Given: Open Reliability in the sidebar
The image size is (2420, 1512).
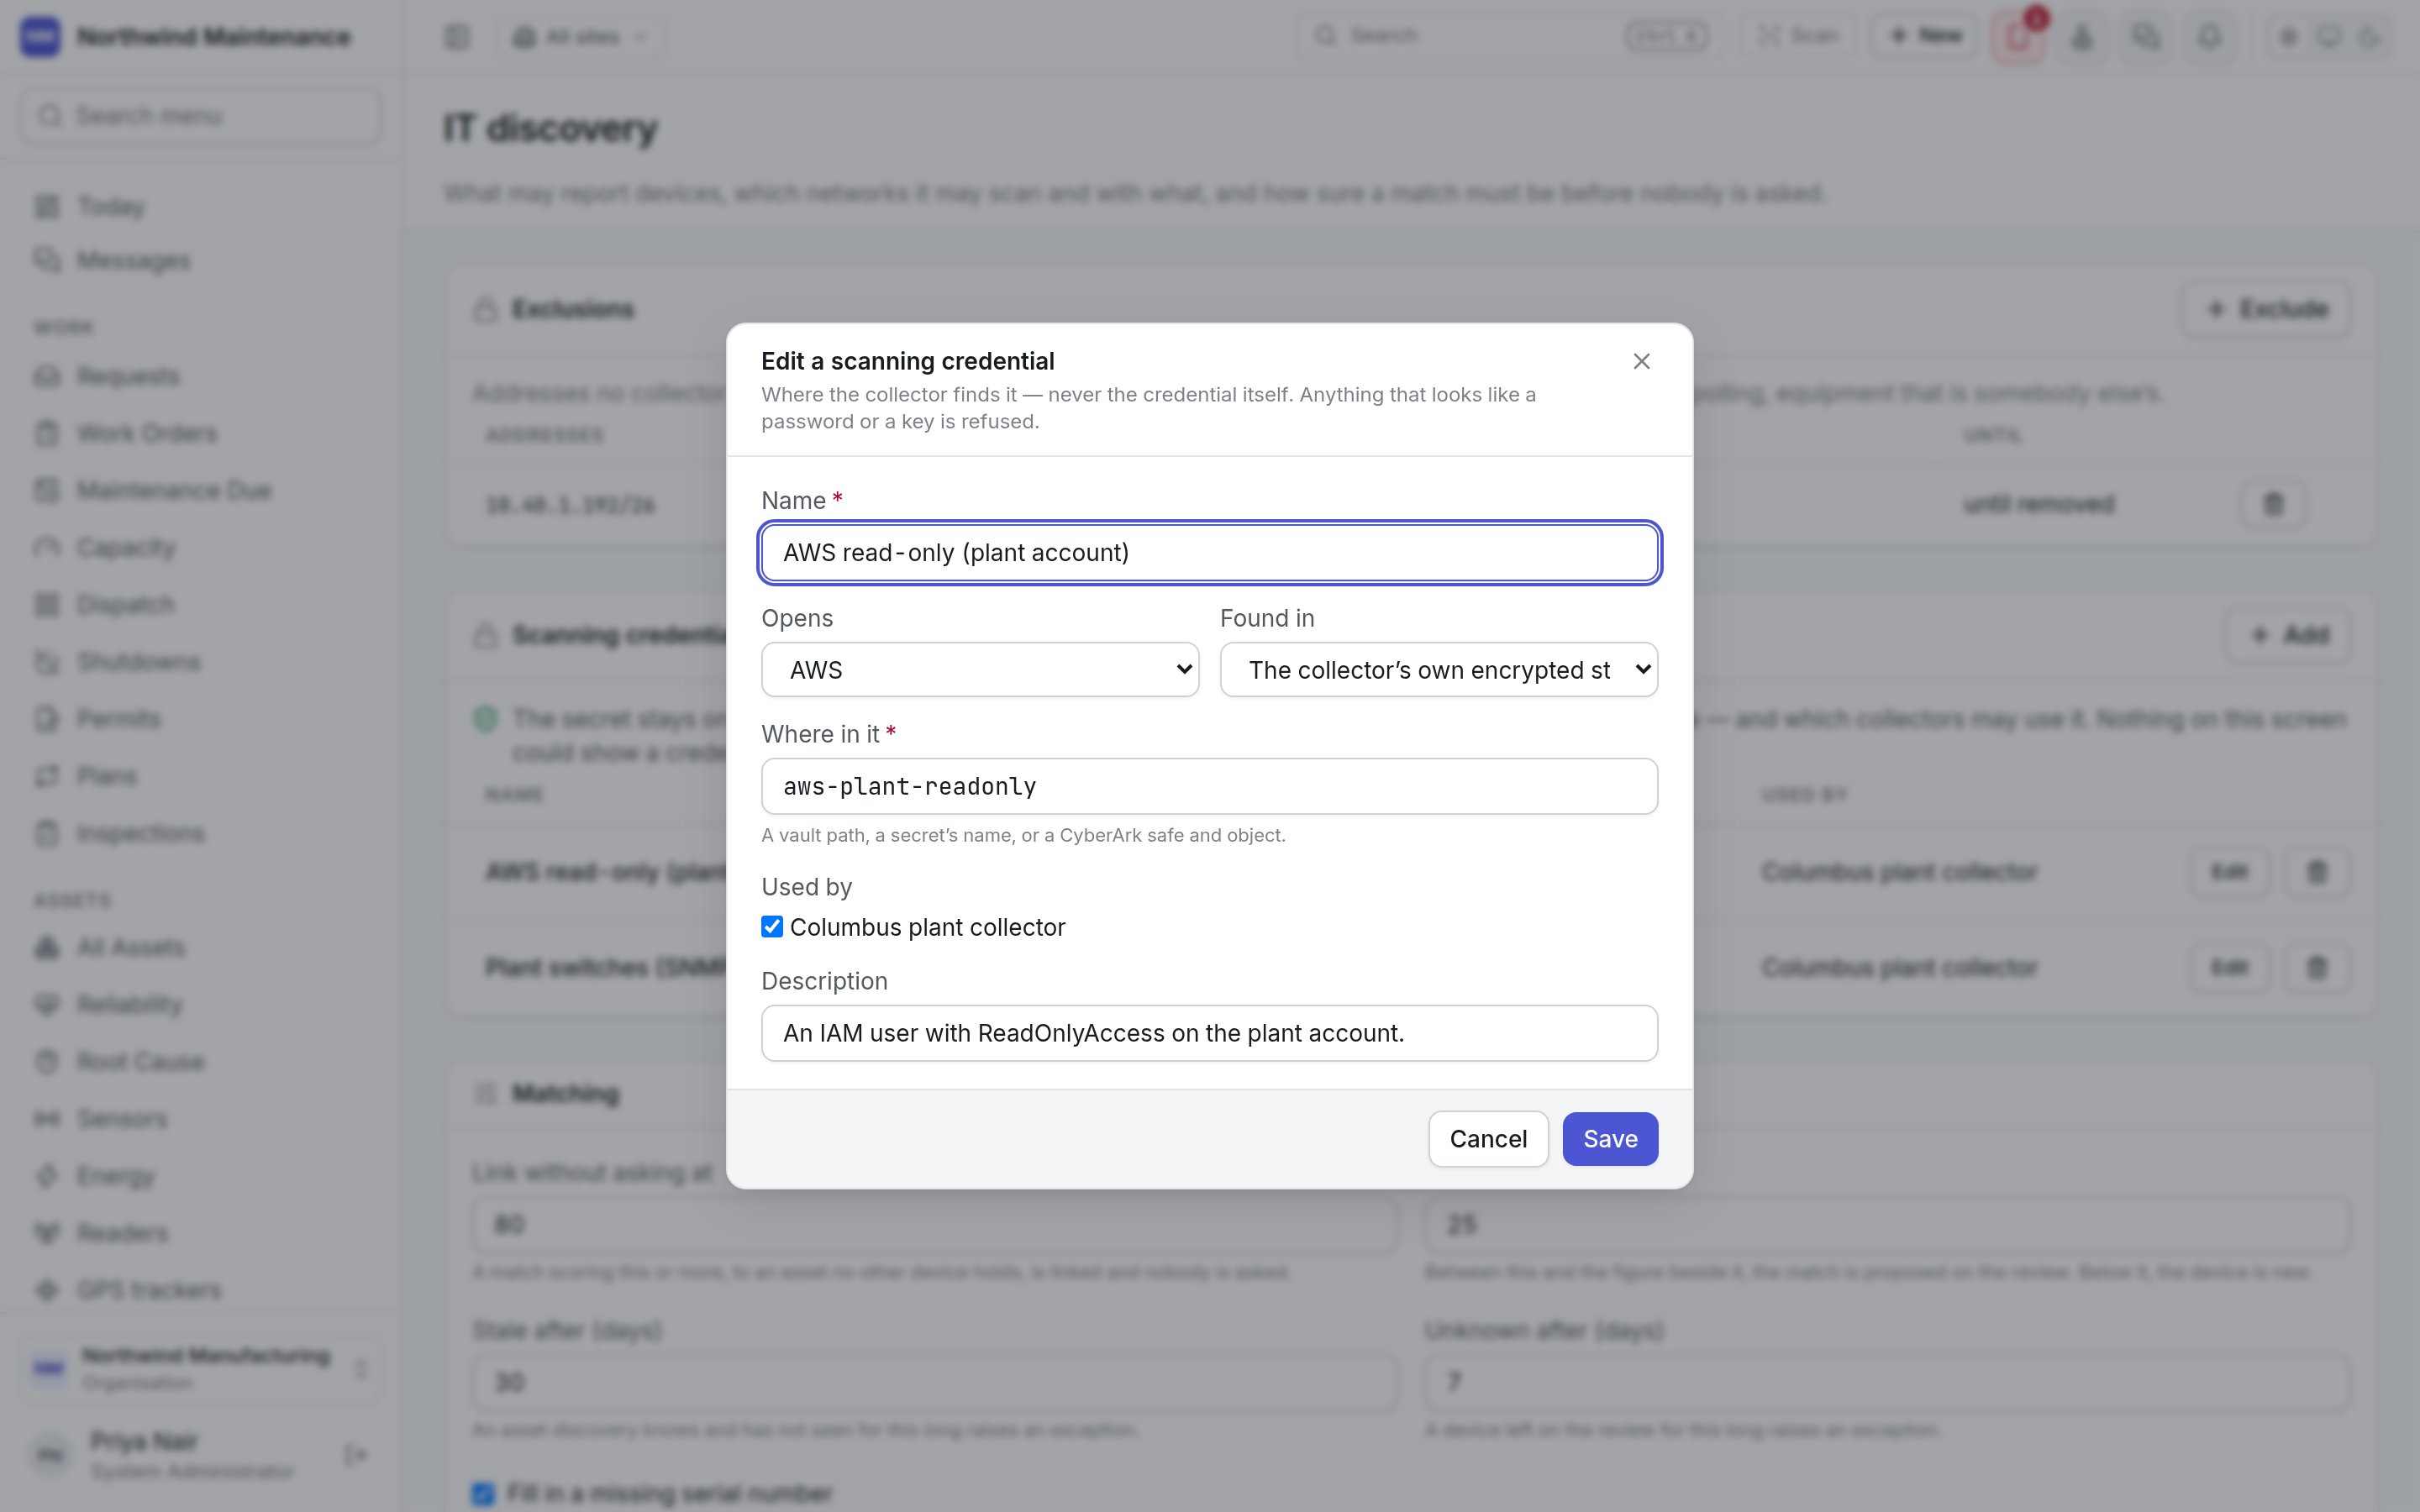Looking at the screenshot, I should [200, 1005].
